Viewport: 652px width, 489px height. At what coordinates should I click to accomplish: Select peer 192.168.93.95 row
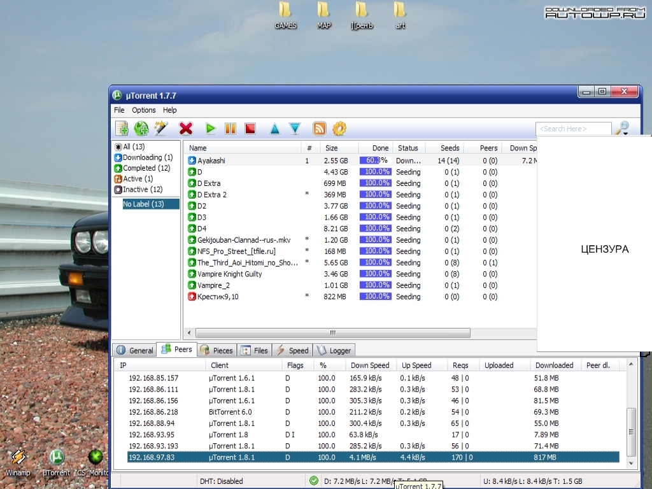pyautogui.click(x=373, y=434)
